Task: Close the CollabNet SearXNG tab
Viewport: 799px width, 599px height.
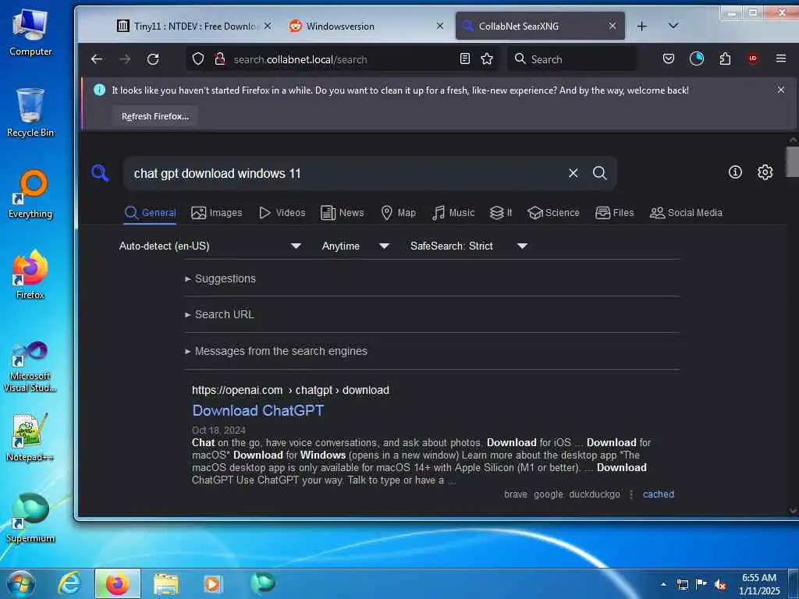Action: 613,26
